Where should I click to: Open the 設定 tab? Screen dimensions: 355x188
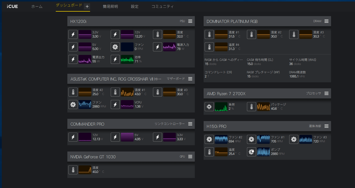tap(135, 7)
